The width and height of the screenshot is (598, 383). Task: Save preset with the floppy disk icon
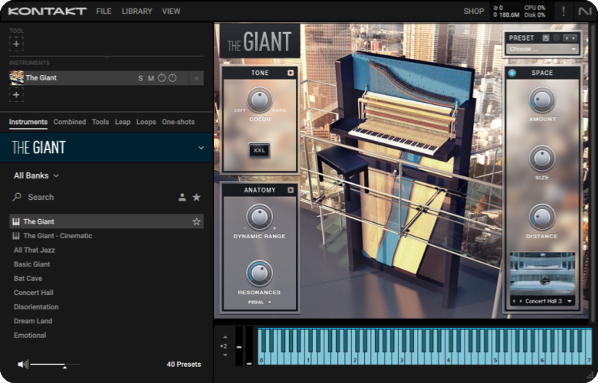click(546, 38)
